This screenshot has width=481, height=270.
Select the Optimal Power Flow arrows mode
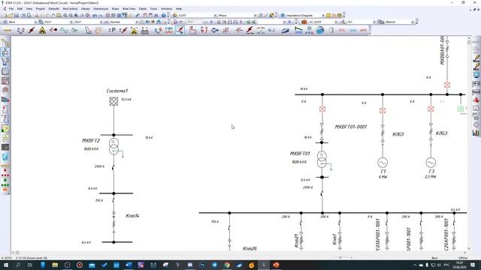pyautogui.click(x=215, y=30)
